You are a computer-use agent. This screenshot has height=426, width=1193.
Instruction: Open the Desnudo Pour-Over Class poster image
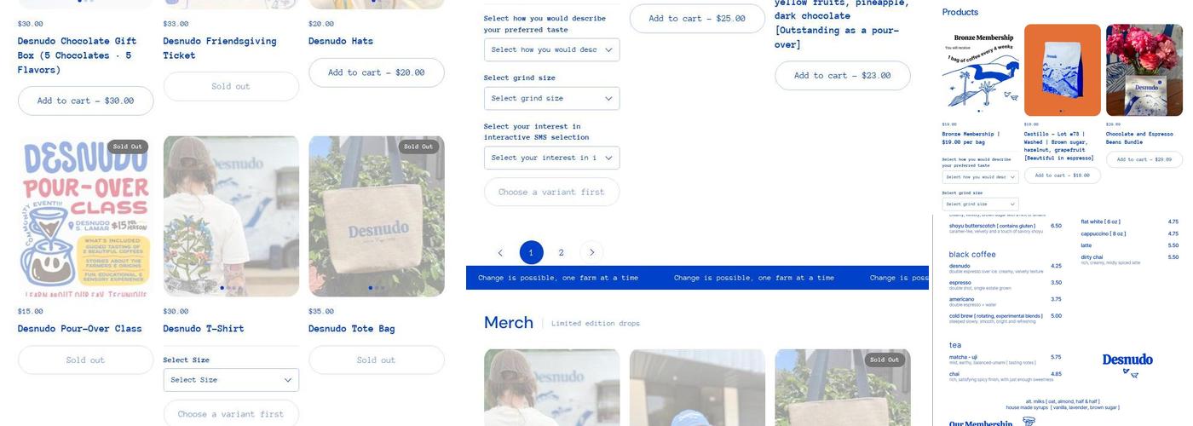click(x=85, y=216)
